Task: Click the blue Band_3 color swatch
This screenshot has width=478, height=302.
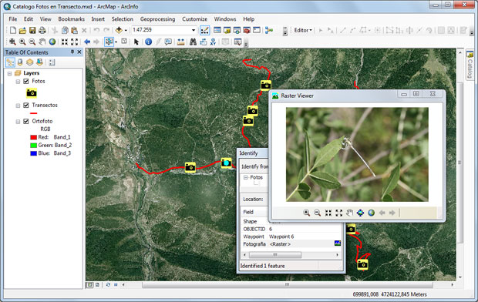Action: (x=33, y=153)
